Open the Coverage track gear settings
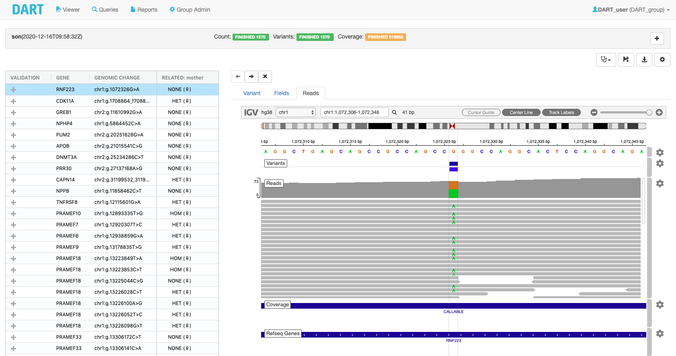Image resolution: width=676 pixels, height=356 pixels. 660,305
